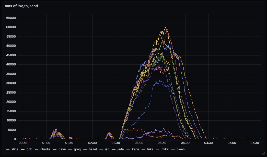The height and width of the screenshot is (157, 267).
Task: Click the 5000 y-axis value
Action: pos(13,130)
